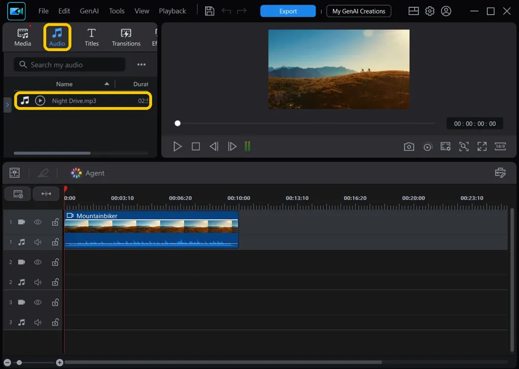The width and height of the screenshot is (519, 369).
Task: Open user account profile icon
Action: (x=446, y=11)
